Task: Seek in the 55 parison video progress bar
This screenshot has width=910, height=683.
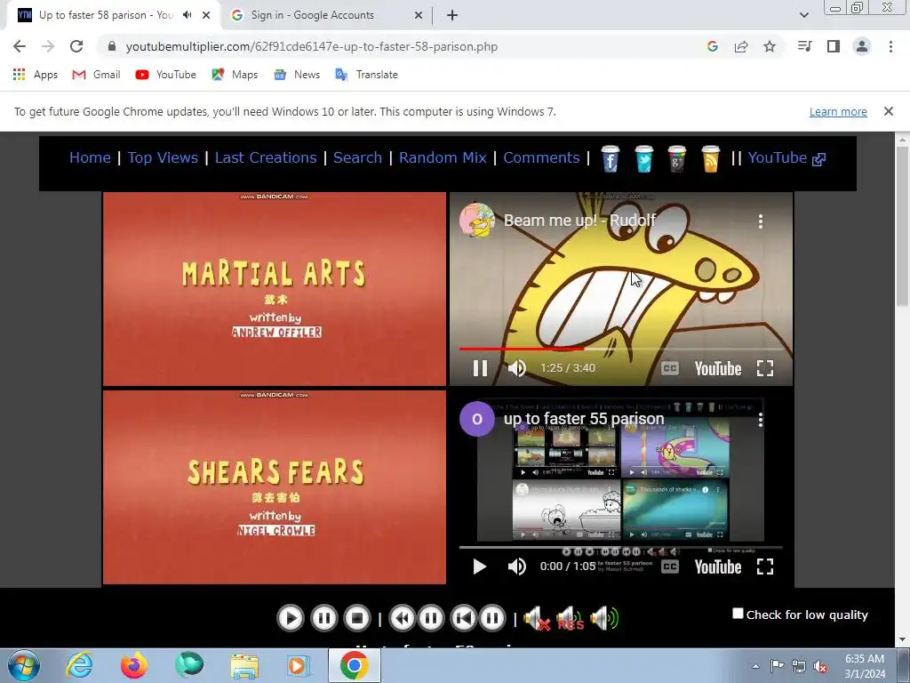Action: tap(620, 547)
